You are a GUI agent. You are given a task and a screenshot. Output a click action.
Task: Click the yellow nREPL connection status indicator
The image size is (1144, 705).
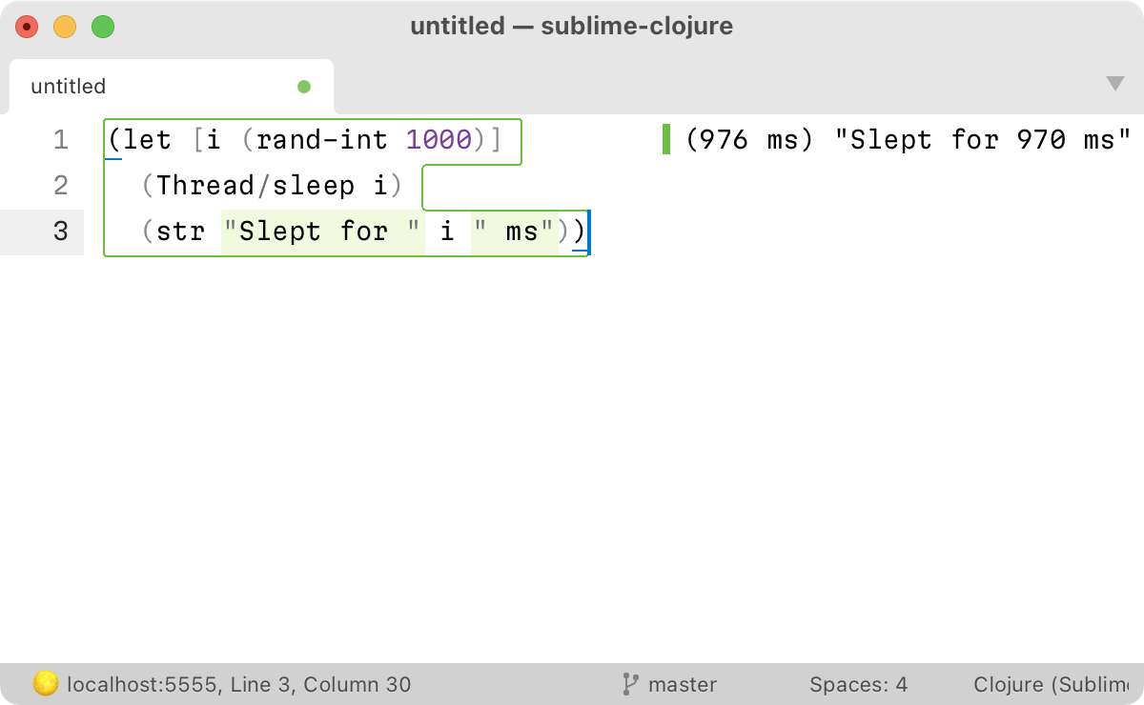point(44,683)
